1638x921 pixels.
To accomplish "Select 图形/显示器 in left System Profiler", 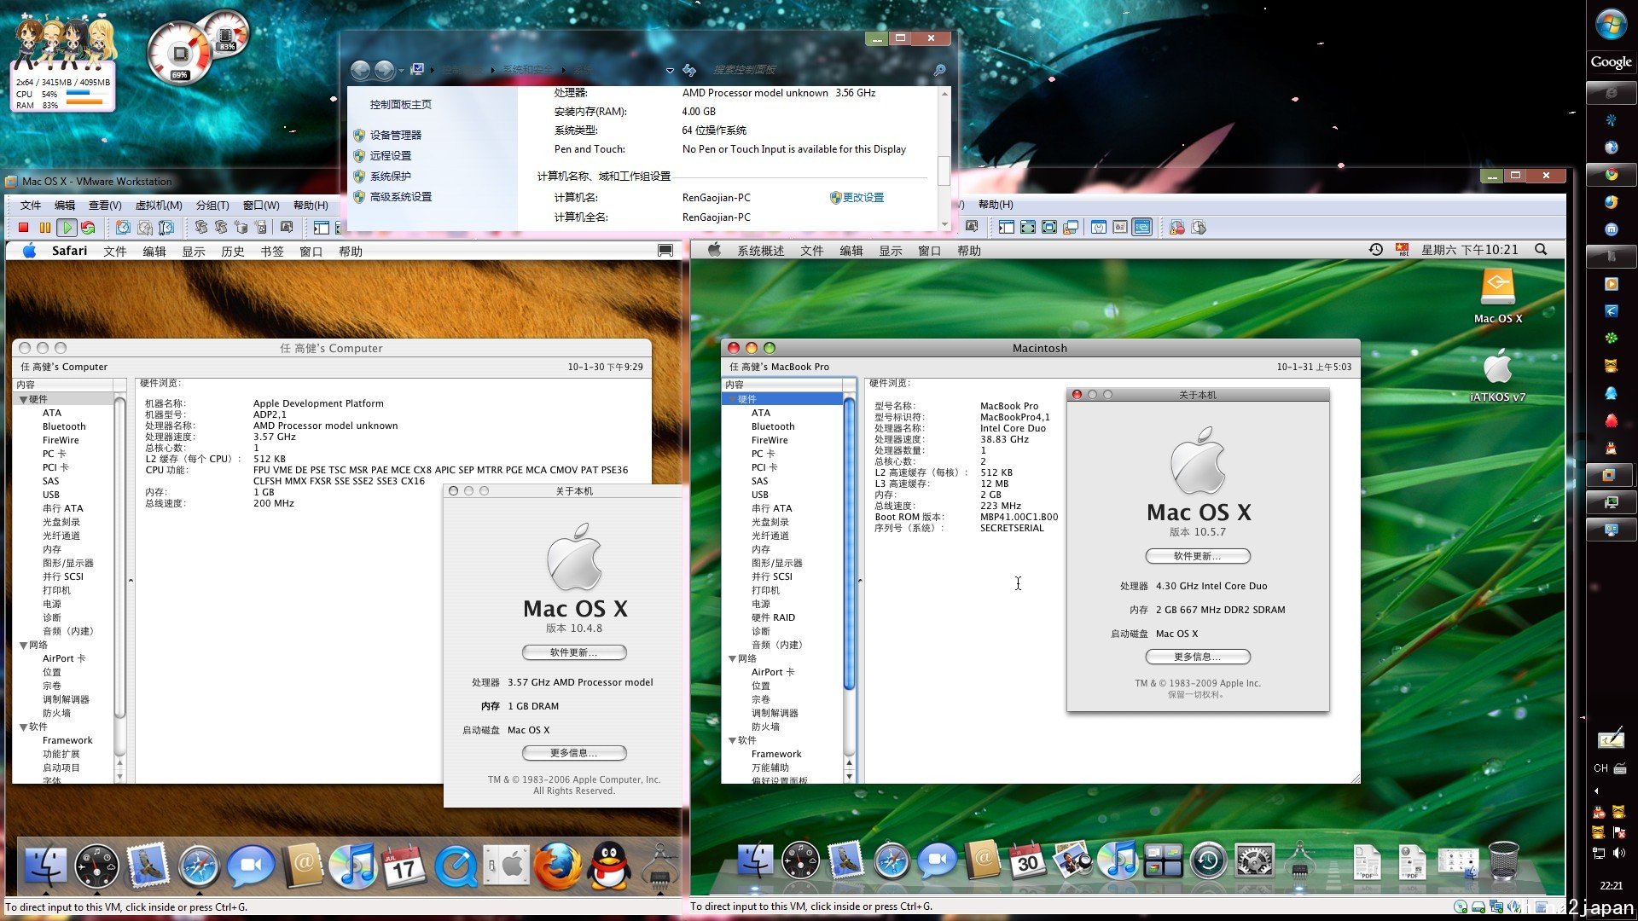I will click(68, 563).
